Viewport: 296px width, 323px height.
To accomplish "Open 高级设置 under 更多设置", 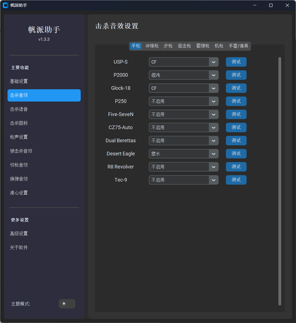I will [18, 233].
